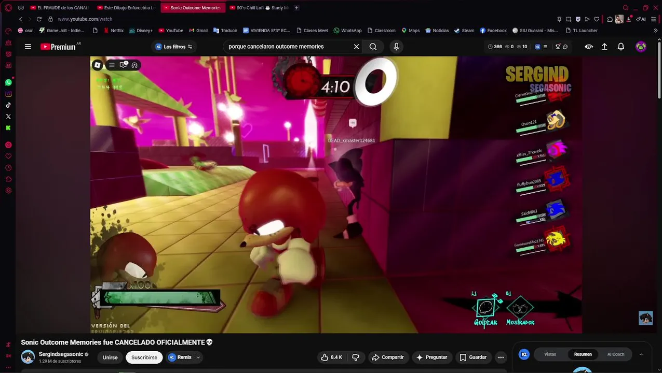The height and width of the screenshot is (373, 662).
Task: Open a new browser tab
Action: (x=296, y=8)
